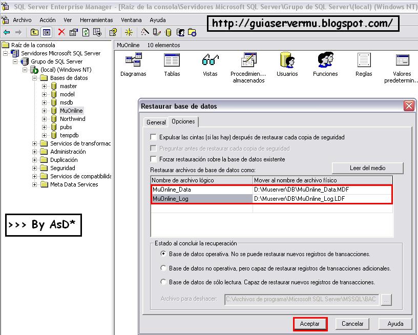Collapse the (local) (Windows NT) node
The width and height of the screenshot is (418, 335).
point(25,70)
